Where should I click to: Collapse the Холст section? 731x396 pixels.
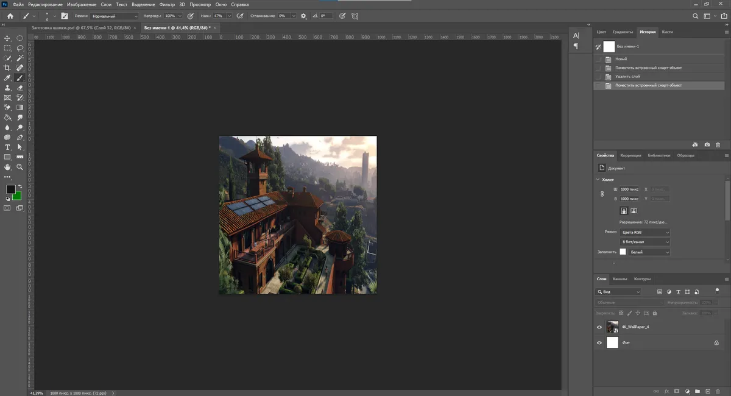598,180
